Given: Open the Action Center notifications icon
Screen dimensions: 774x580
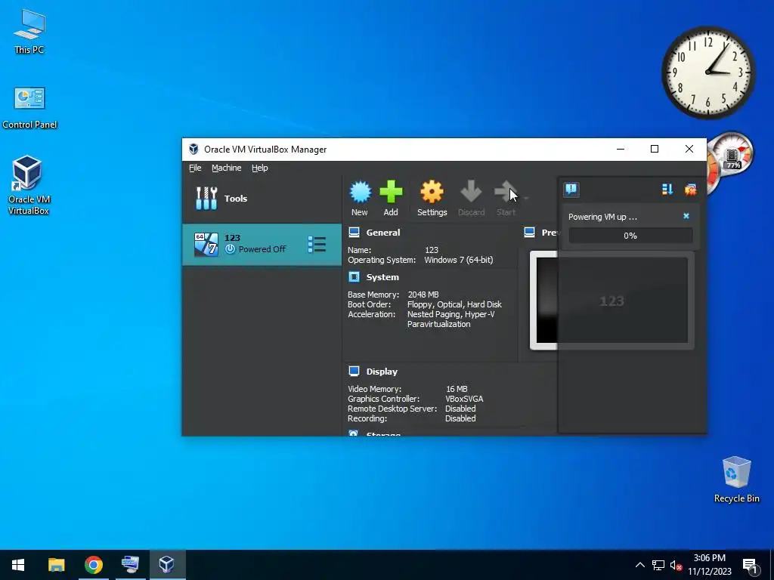Looking at the screenshot, I should click(x=750, y=566).
